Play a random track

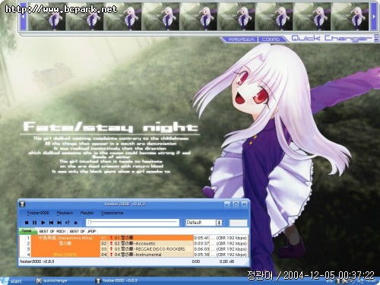[68, 223]
